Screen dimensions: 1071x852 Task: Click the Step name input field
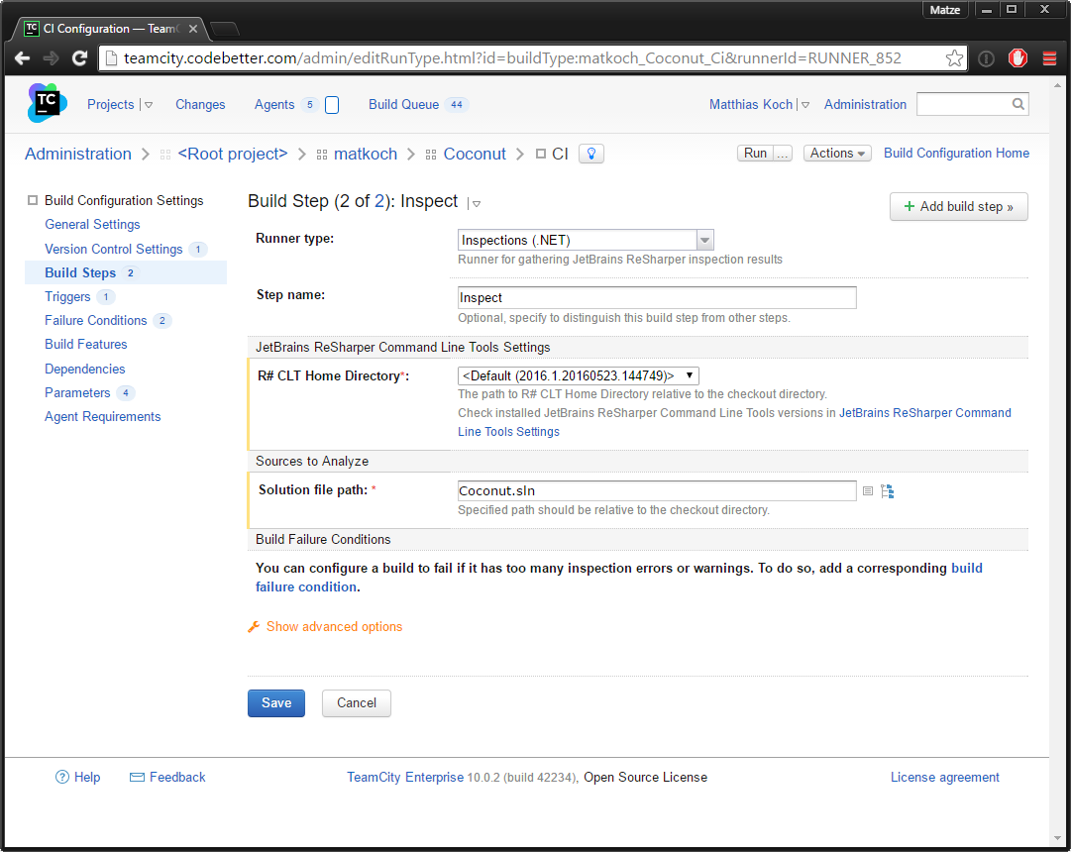click(657, 298)
